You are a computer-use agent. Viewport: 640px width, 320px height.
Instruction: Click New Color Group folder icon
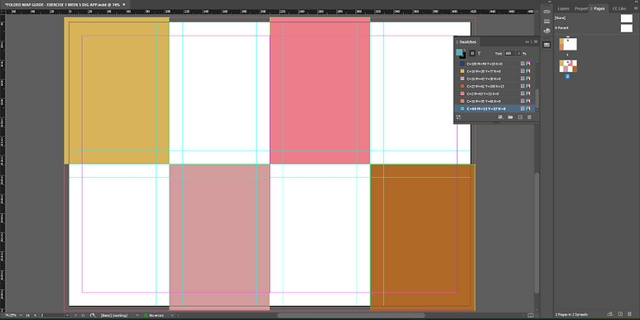pyautogui.click(x=510, y=117)
